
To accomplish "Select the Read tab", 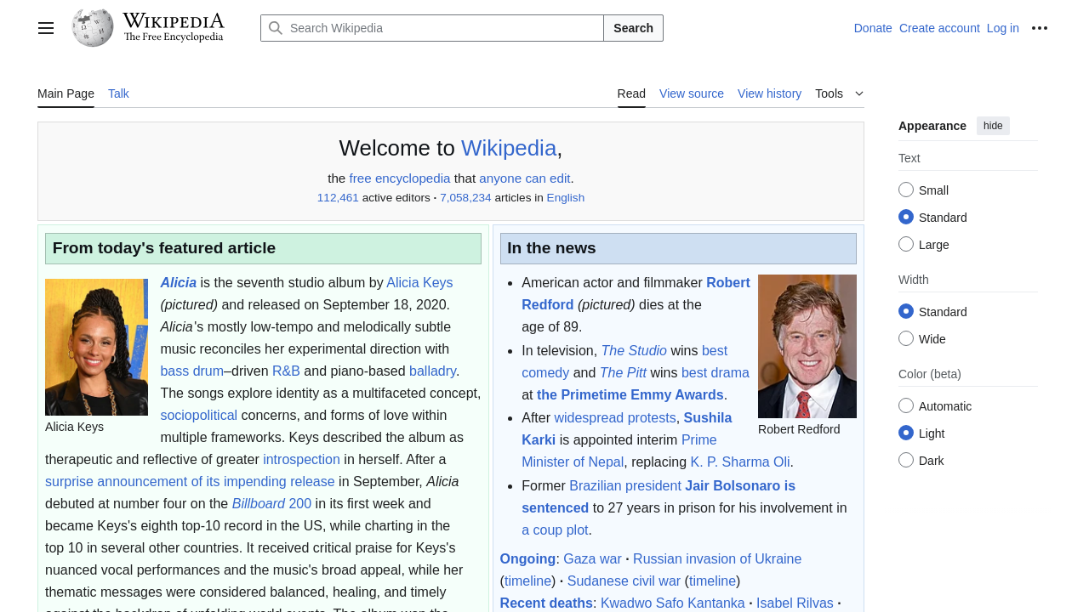I will pos(631,93).
